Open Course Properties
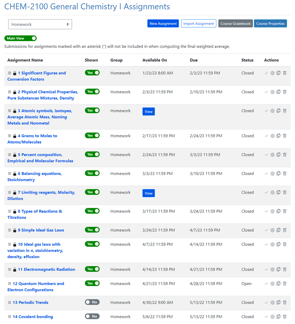The height and width of the screenshot is (324, 295). pos(270,24)
